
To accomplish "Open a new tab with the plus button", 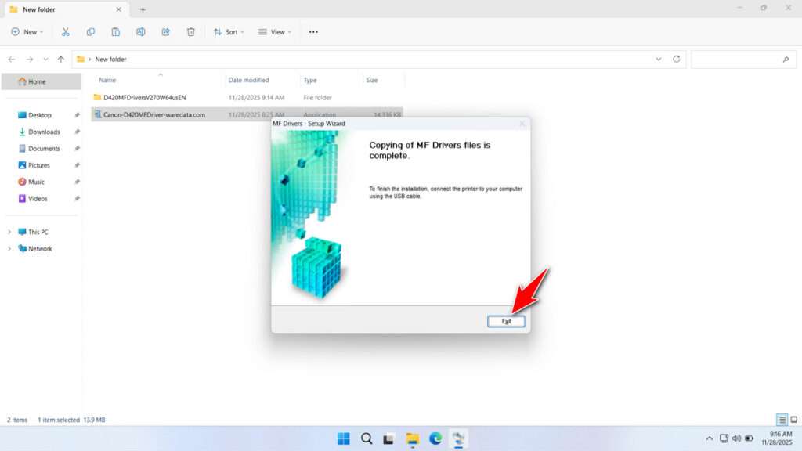I will [143, 9].
